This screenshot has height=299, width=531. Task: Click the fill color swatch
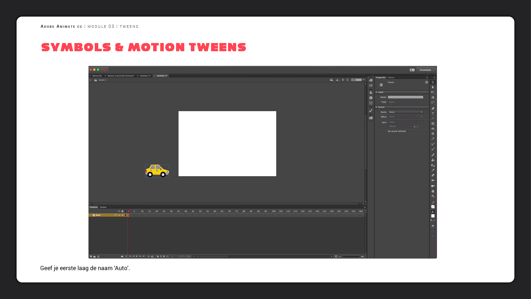pos(433,216)
